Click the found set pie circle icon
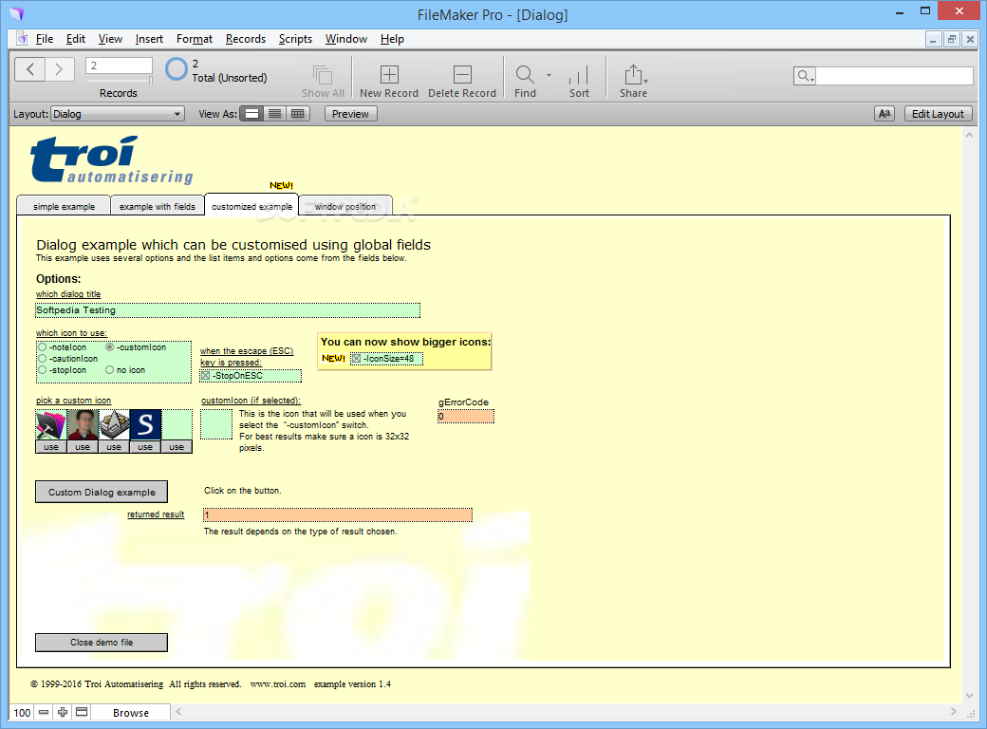Viewport: 987px width, 729px height. 177,69
